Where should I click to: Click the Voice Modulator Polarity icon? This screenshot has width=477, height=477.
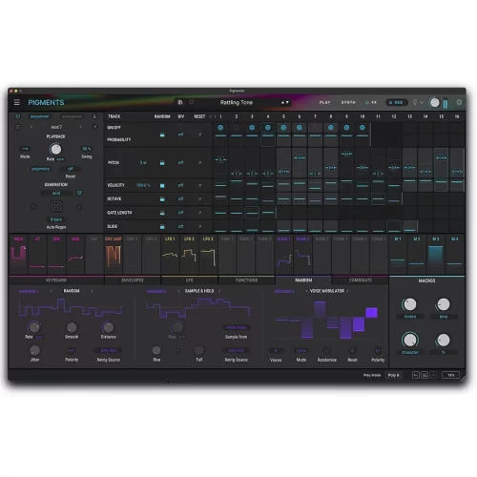pyautogui.click(x=378, y=350)
